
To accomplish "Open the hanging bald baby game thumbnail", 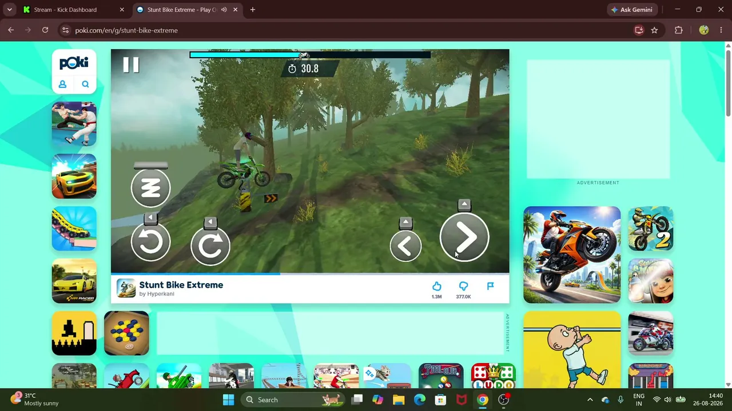I will click(x=572, y=350).
